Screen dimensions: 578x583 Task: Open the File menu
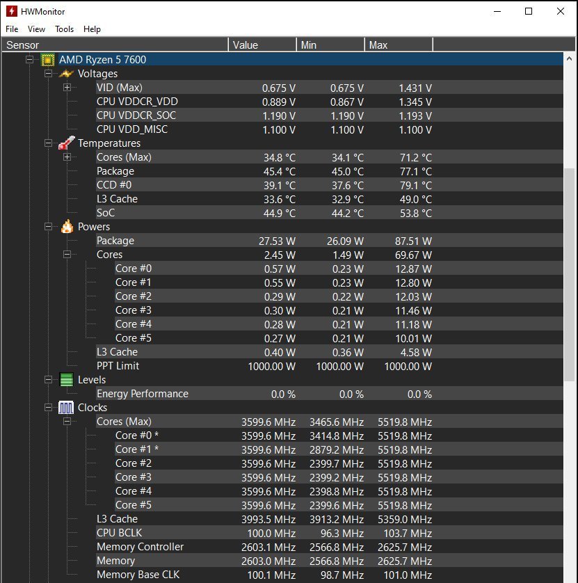pos(12,29)
